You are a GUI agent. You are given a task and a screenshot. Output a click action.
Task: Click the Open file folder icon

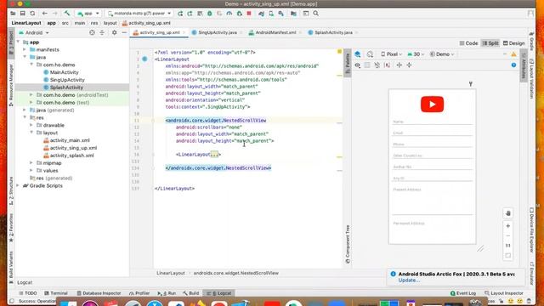[13, 14]
